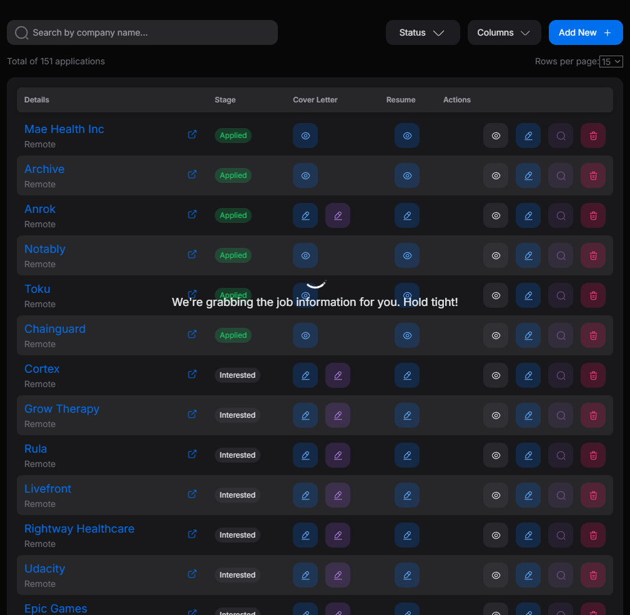View Chainguard resume
This screenshot has height=615, width=630.
[407, 335]
